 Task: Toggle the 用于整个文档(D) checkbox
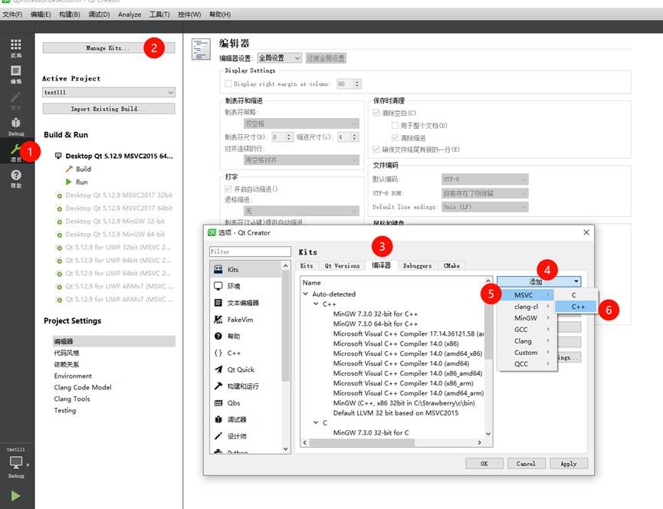(x=395, y=125)
